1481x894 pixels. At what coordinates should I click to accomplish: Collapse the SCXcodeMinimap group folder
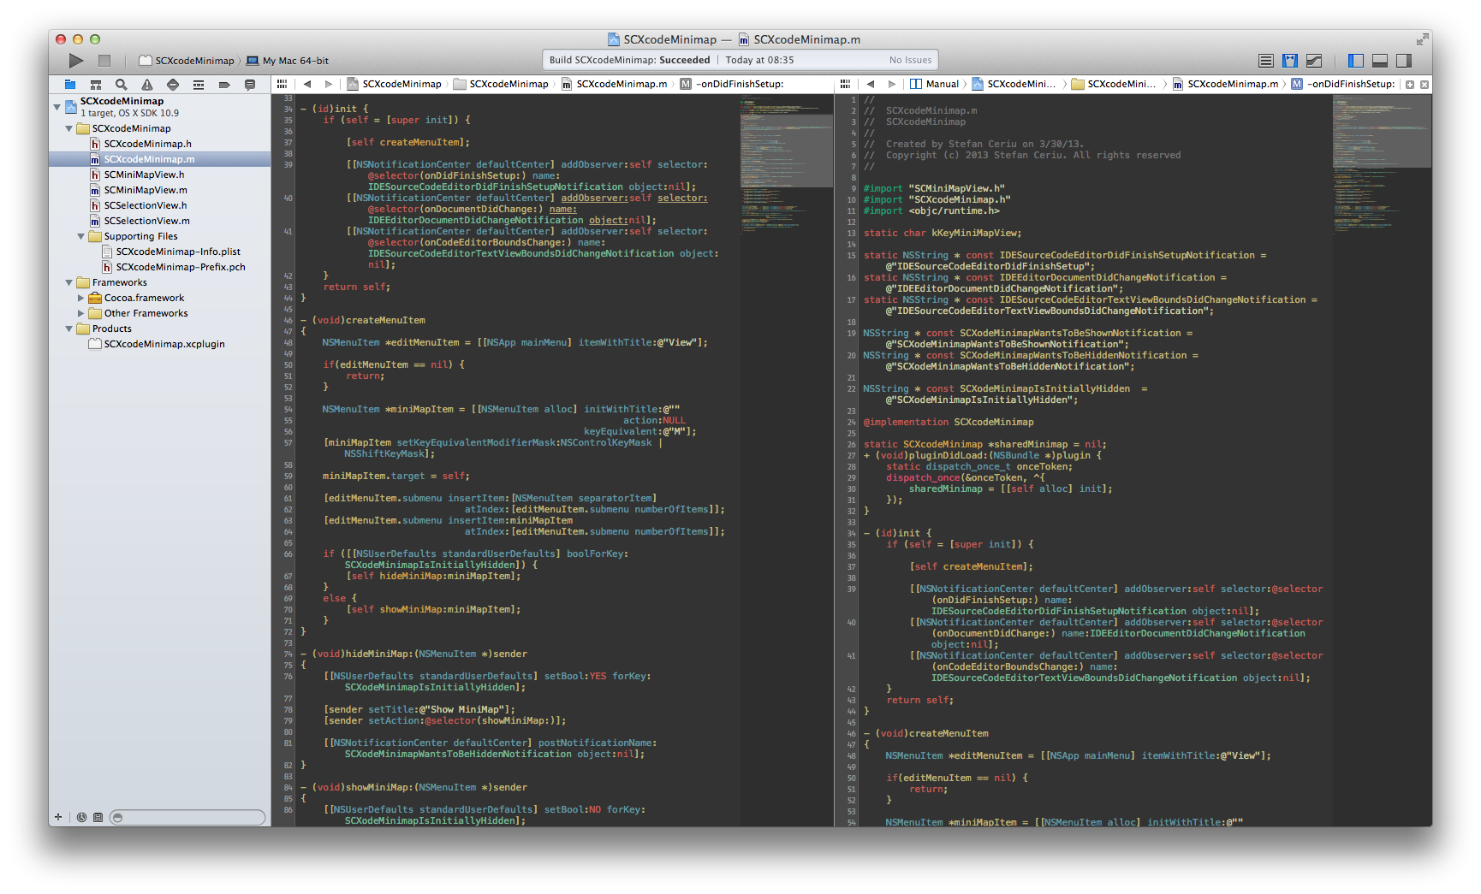69,128
